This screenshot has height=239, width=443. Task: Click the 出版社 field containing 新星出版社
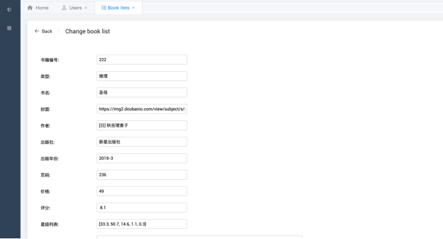142,142
